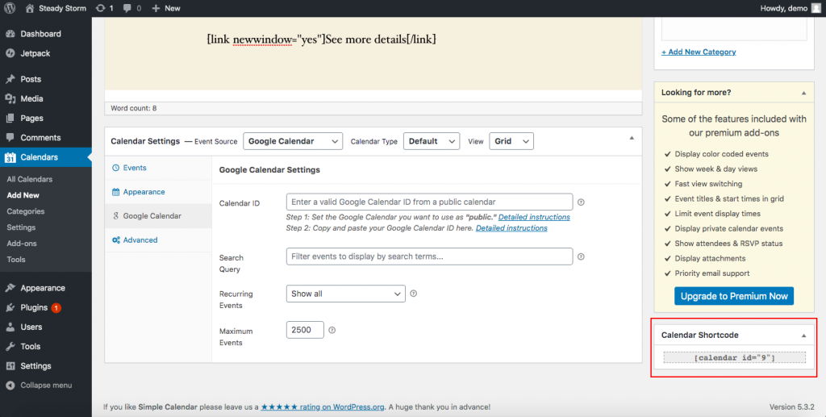
Task: Click the Media icon in the sidebar
Action: tap(10, 98)
